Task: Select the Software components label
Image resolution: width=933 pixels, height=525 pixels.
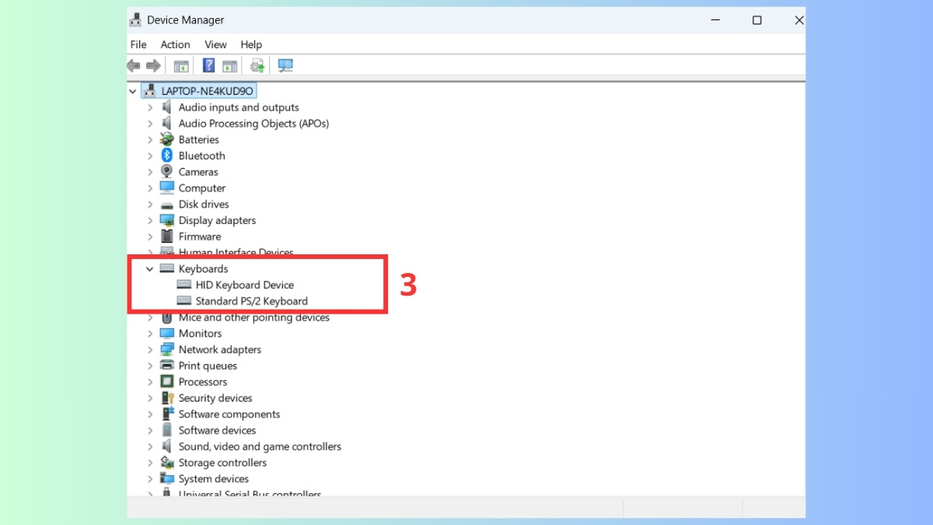Action: (x=229, y=414)
